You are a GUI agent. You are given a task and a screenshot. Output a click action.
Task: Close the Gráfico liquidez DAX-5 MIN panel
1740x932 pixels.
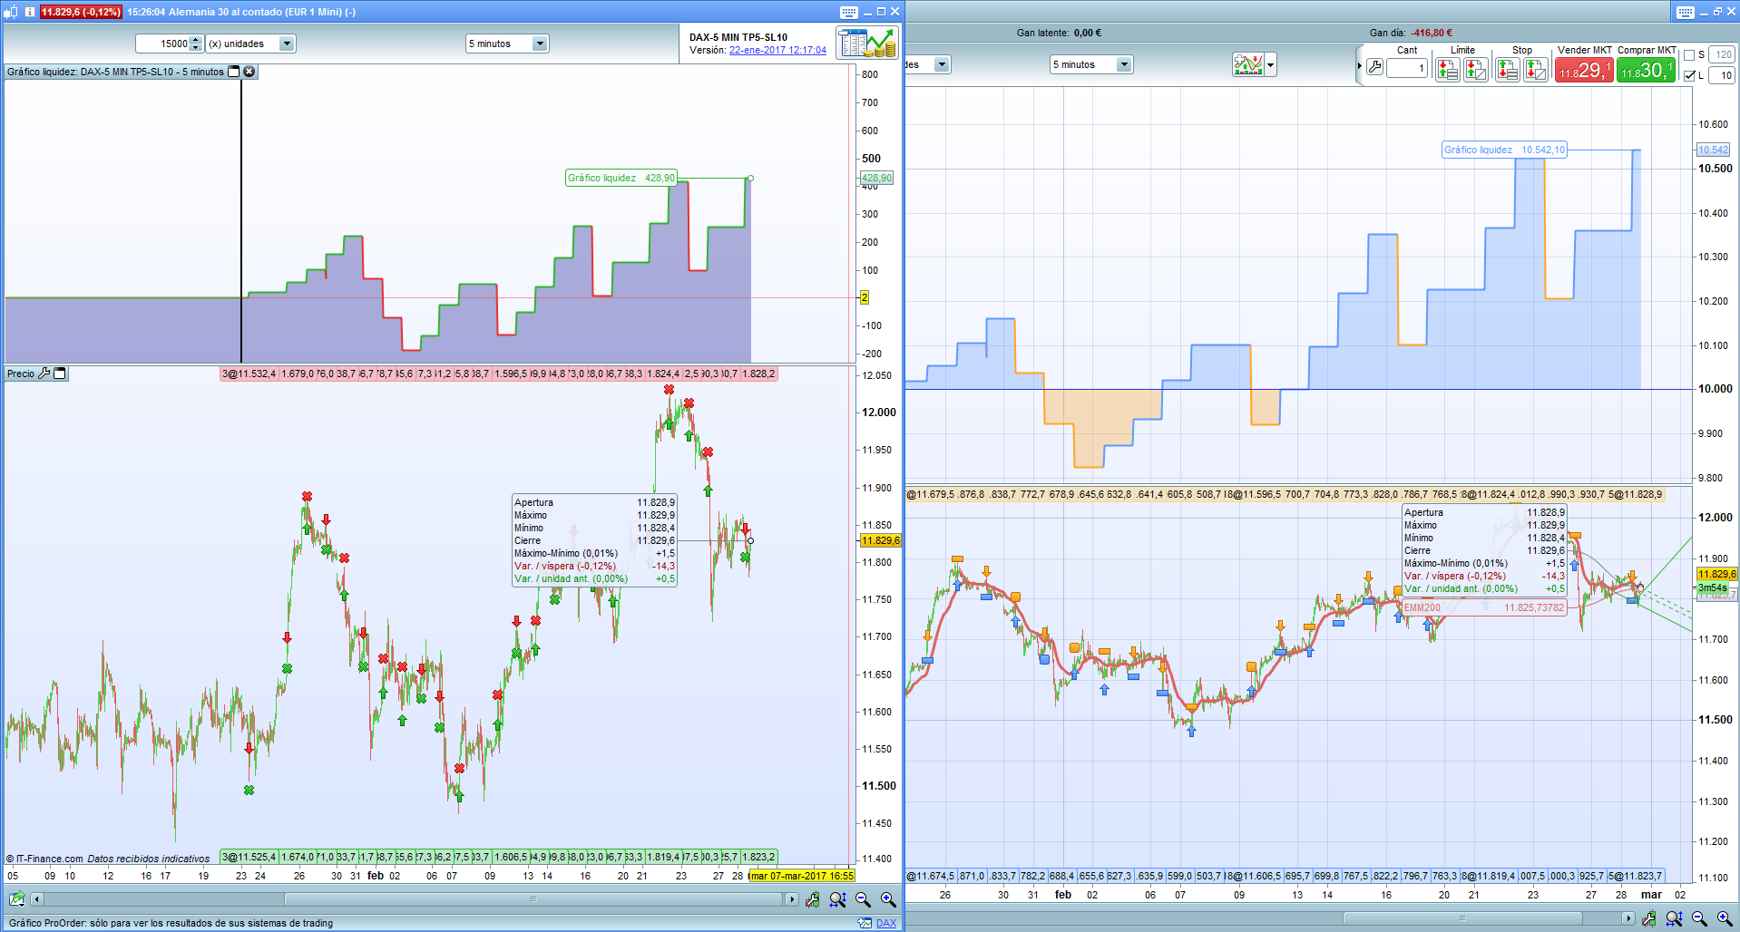point(249,72)
